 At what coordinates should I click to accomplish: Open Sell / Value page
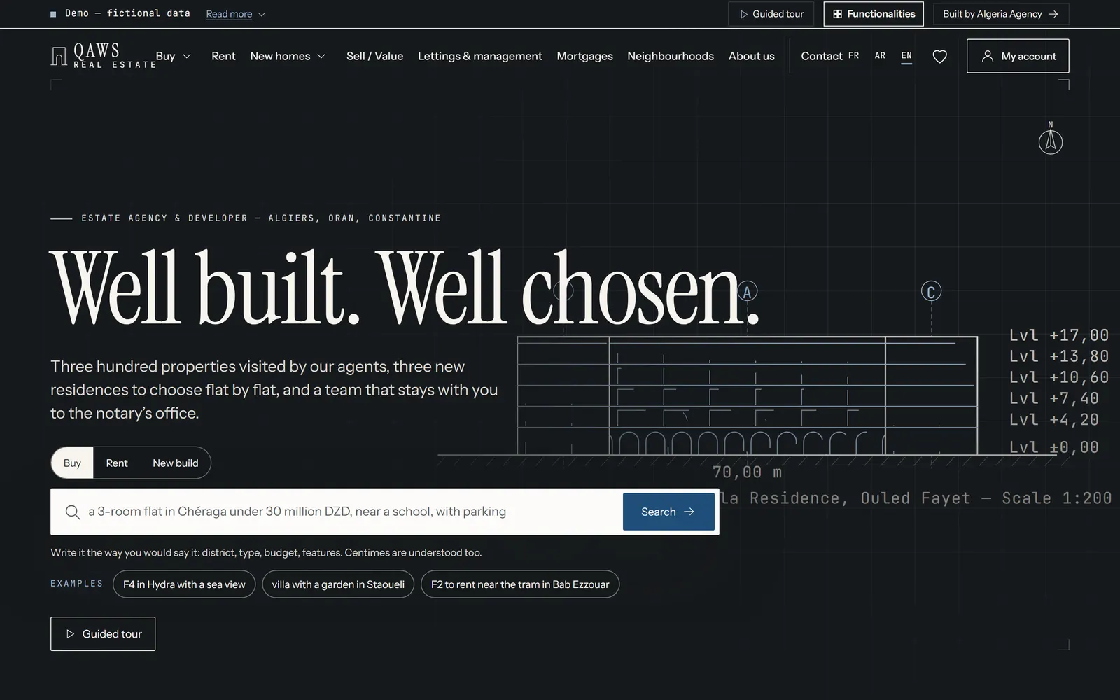point(374,56)
